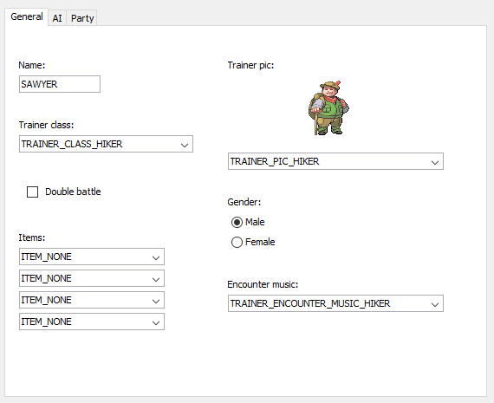Screen dimensions: 494x403
Task: Select the Male gender radio button
Action: [x=237, y=222]
